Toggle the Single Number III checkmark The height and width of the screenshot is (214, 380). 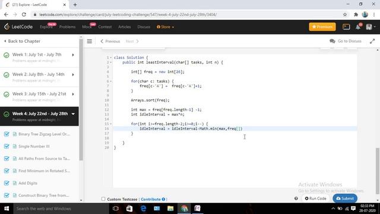coord(7,146)
